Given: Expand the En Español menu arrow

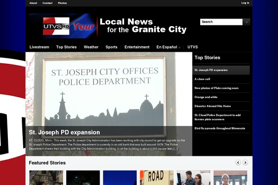Looking at the screenshot, I should (179, 47).
